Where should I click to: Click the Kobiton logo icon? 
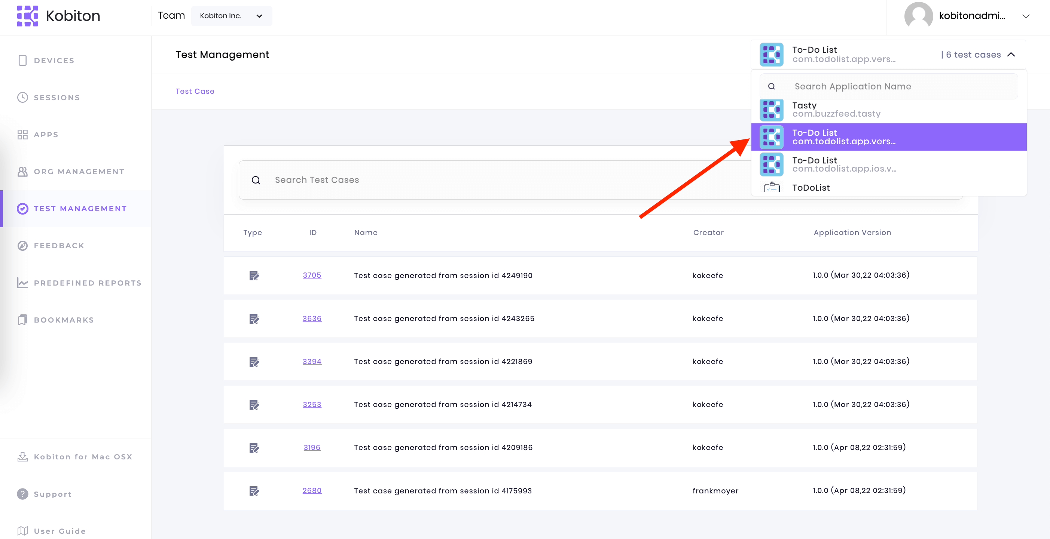[27, 16]
